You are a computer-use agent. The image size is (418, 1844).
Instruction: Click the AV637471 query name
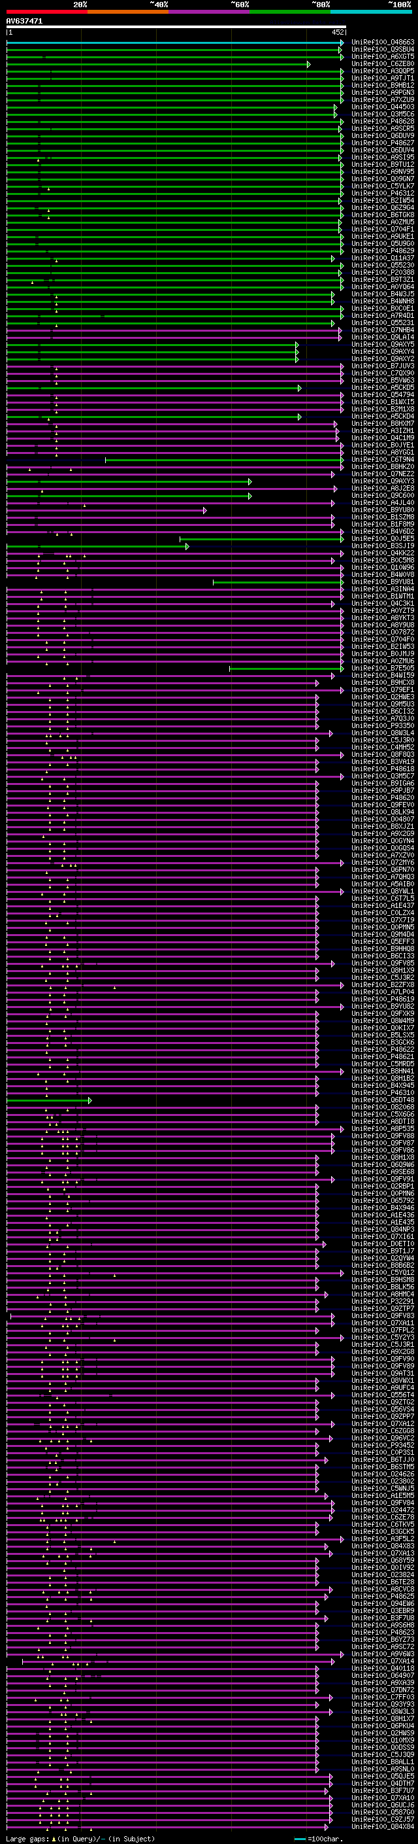coord(24,21)
